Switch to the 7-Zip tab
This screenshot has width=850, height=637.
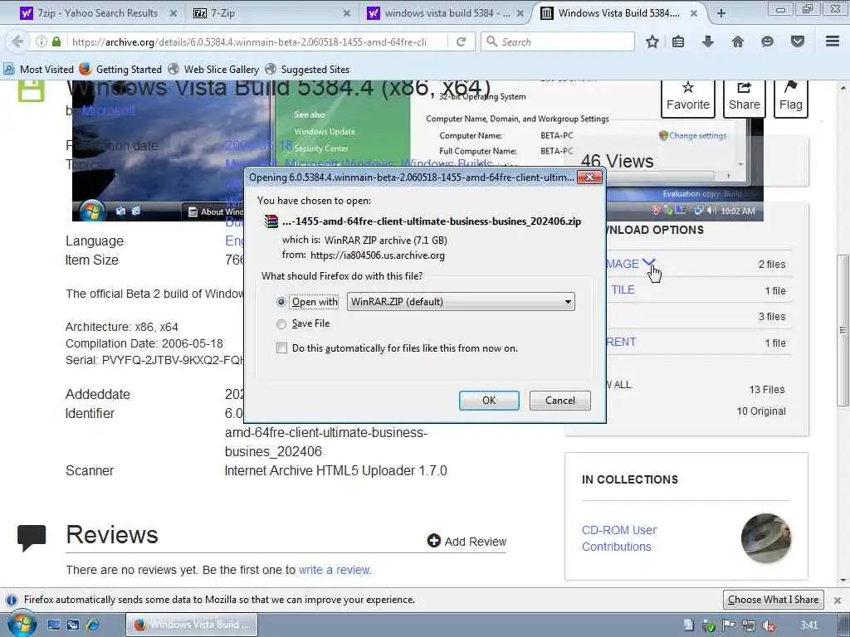tap(271, 13)
